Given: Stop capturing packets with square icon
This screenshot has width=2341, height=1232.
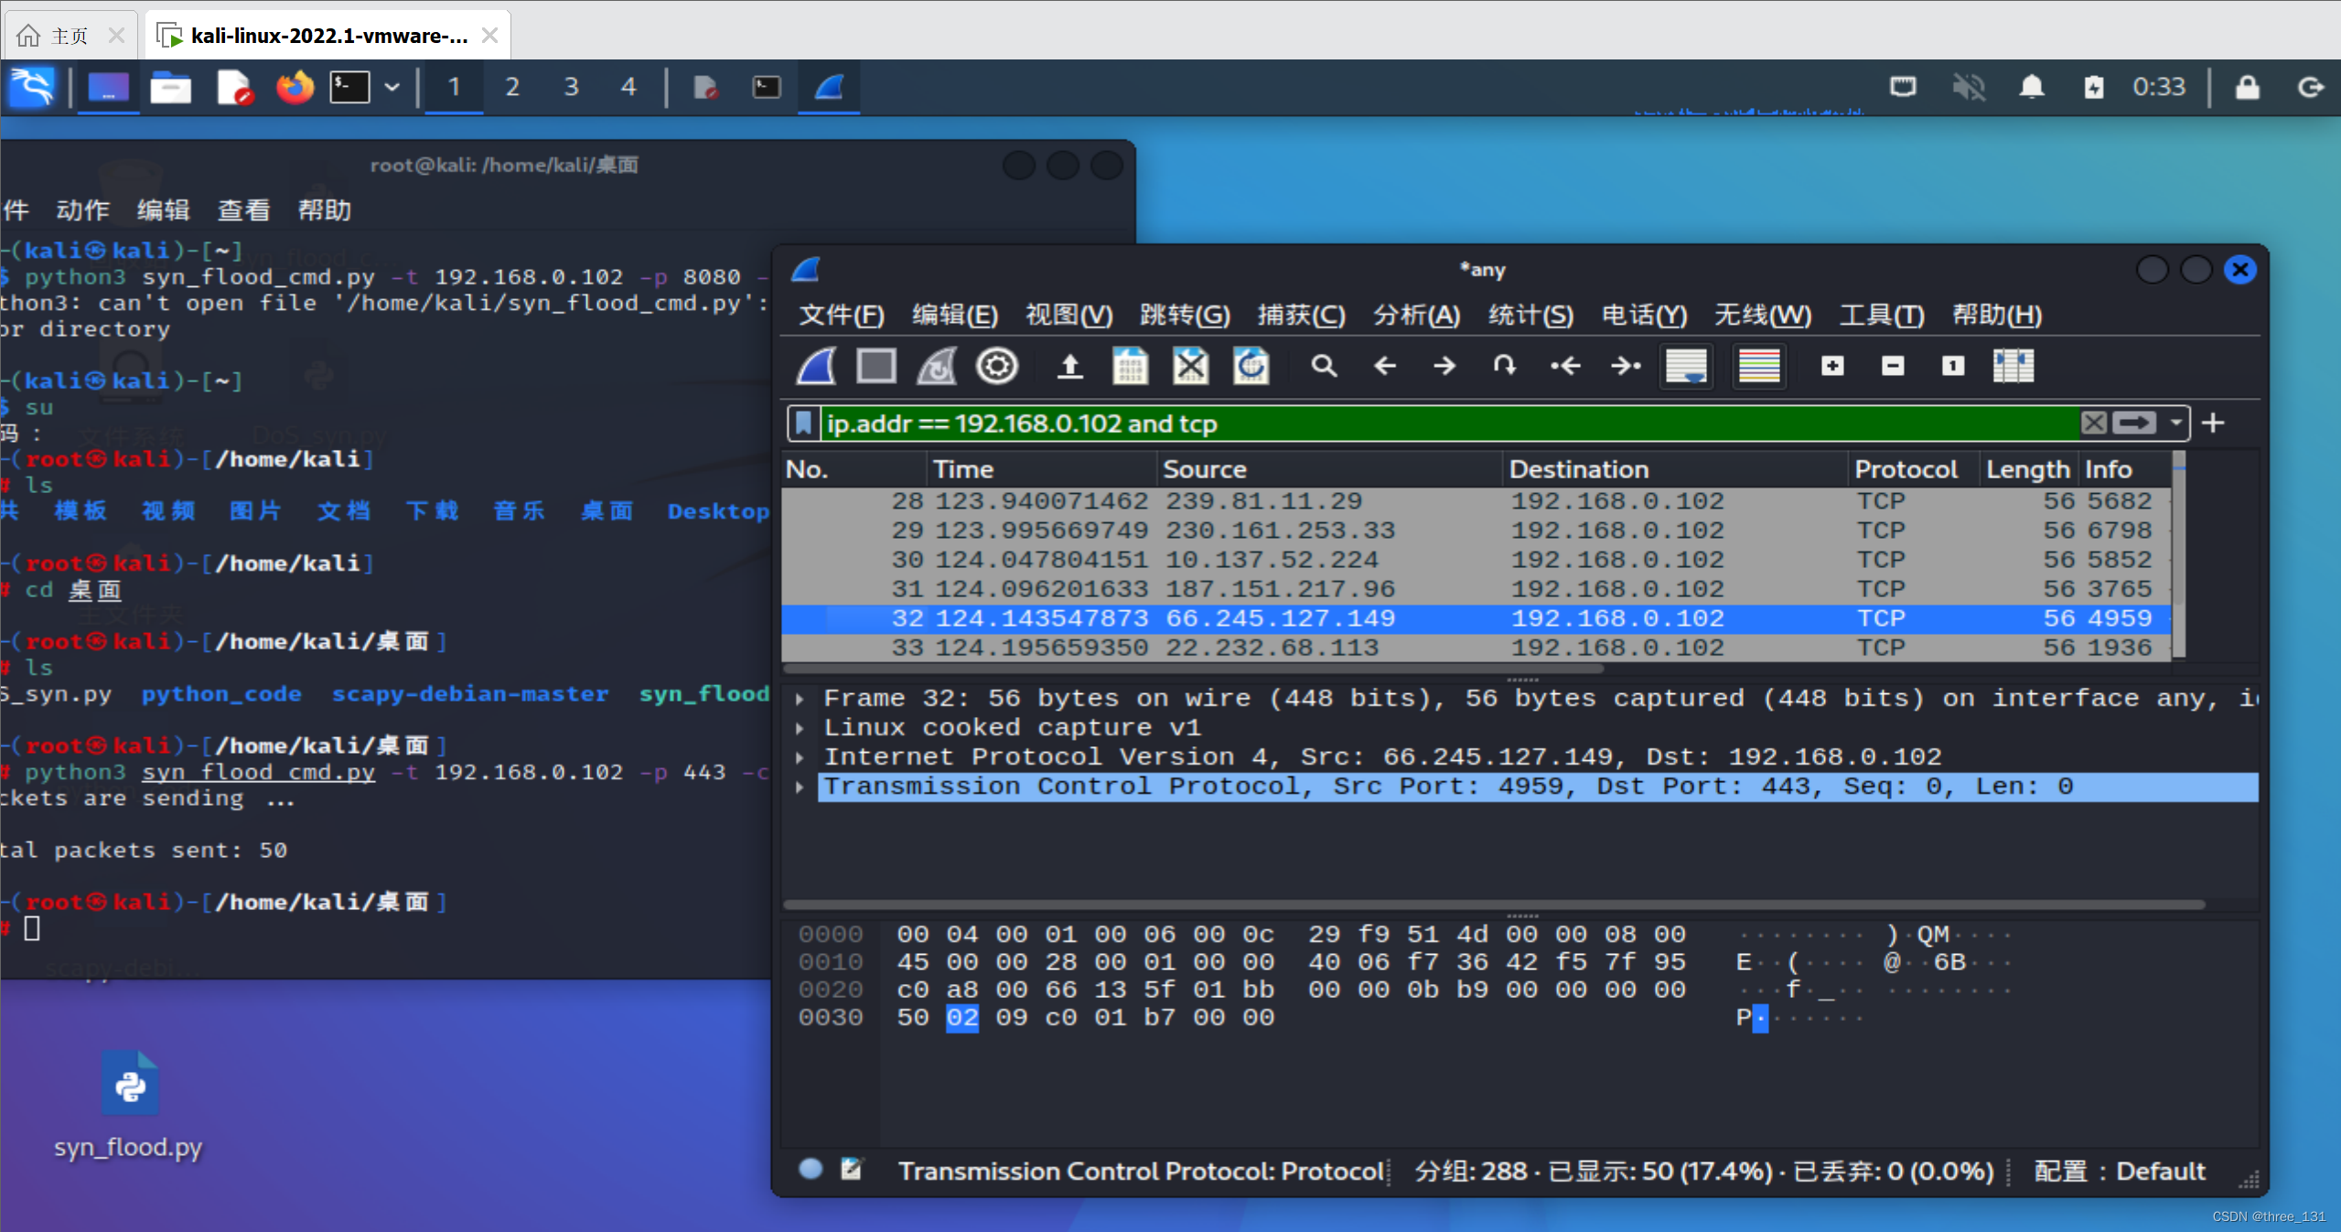Looking at the screenshot, I should click(875, 367).
